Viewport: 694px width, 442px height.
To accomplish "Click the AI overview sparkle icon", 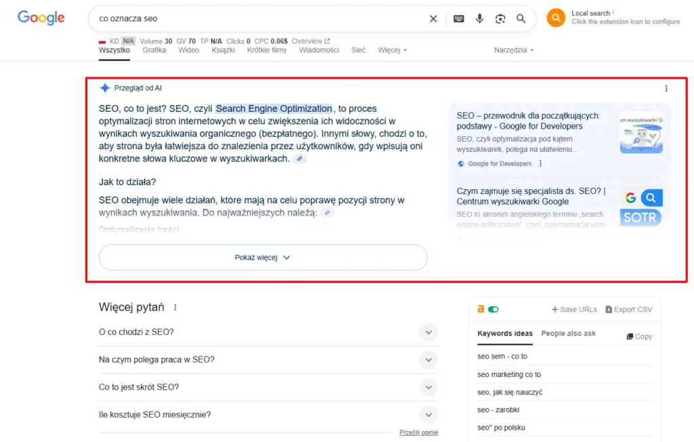I will 105,87.
